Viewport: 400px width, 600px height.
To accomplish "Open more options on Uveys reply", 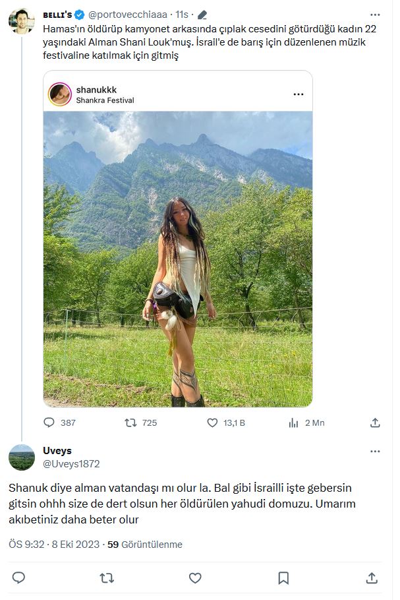I will click(375, 451).
